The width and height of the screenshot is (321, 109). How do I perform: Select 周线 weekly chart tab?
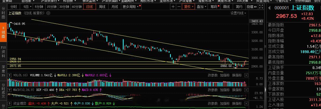[x=102, y=7]
